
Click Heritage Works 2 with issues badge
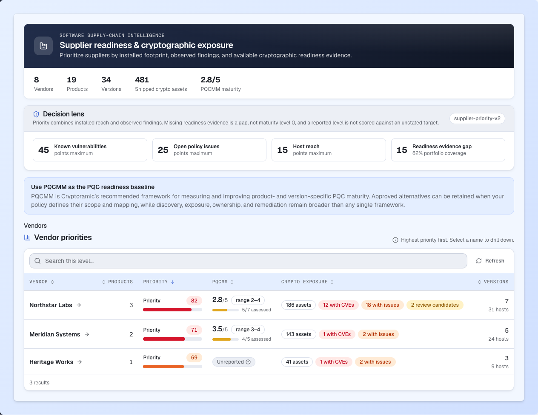[375, 362]
